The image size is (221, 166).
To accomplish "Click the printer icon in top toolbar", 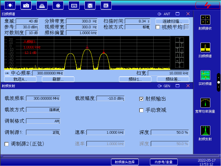I will click(x=42, y=6).
